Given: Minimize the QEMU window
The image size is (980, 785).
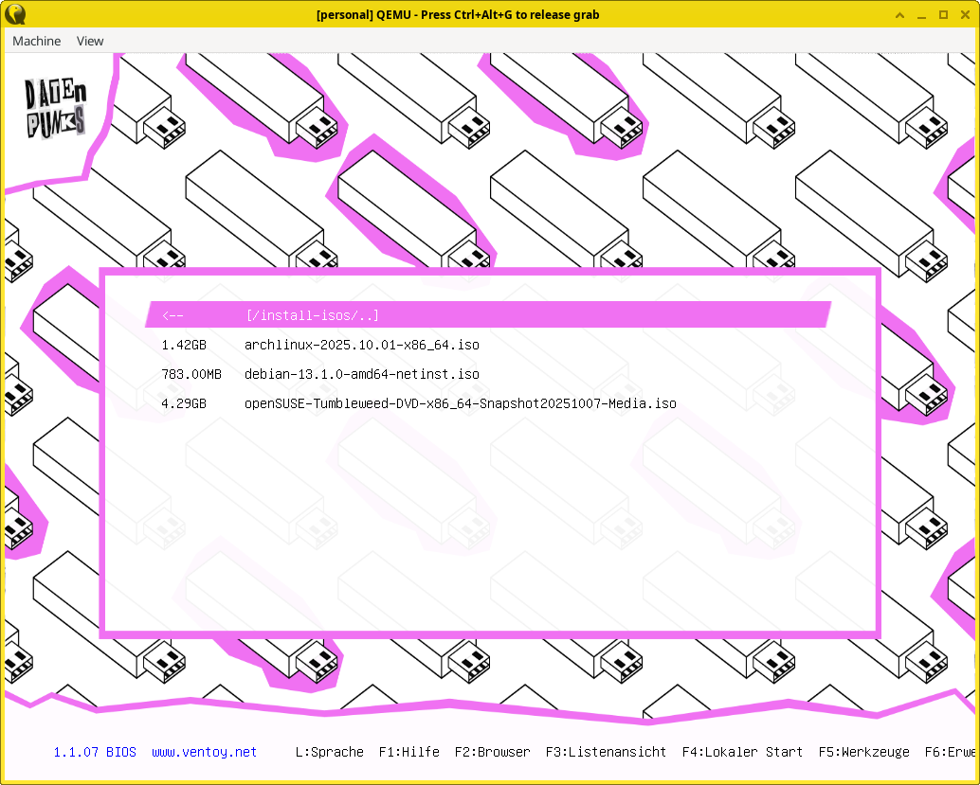Looking at the screenshot, I should (921, 14).
